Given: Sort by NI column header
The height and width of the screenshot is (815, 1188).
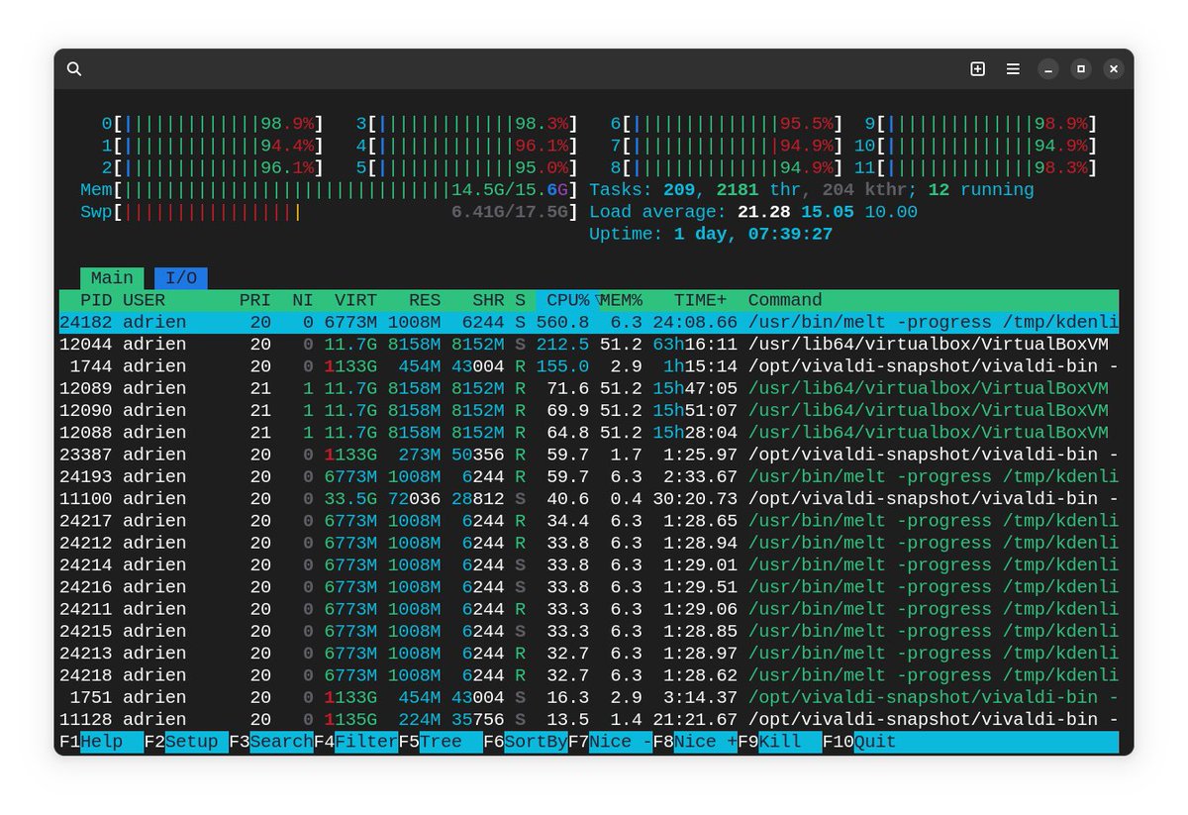Looking at the screenshot, I should (302, 300).
